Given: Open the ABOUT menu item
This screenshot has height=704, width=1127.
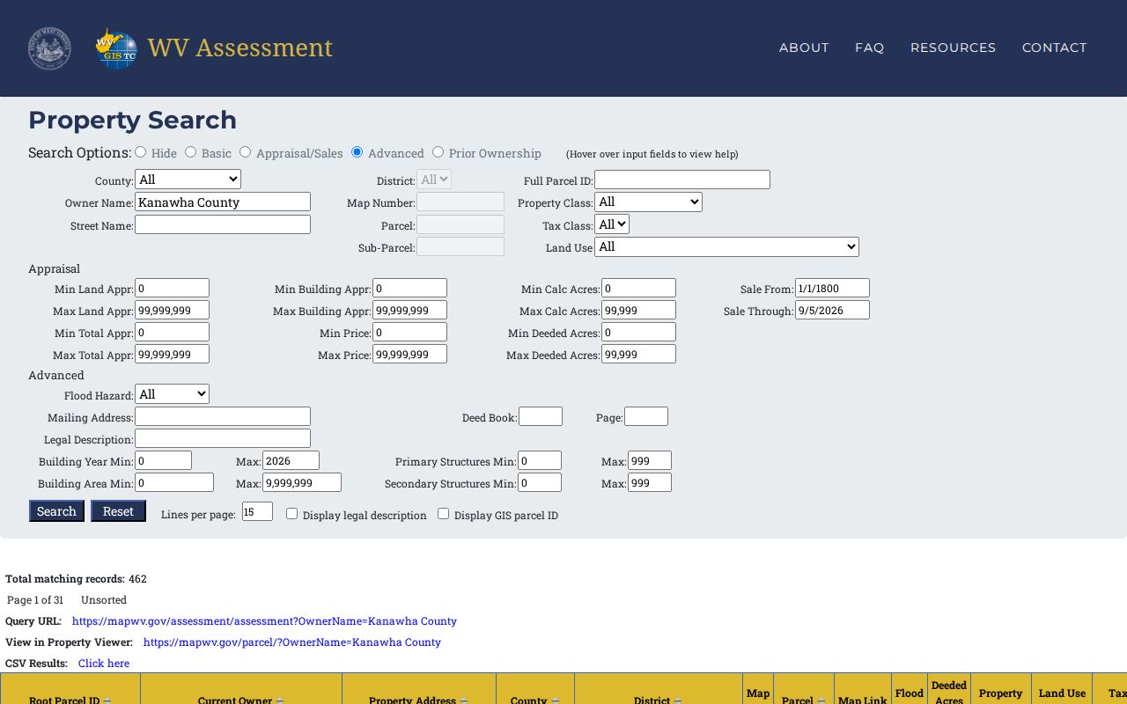Looking at the screenshot, I should click(804, 48).
